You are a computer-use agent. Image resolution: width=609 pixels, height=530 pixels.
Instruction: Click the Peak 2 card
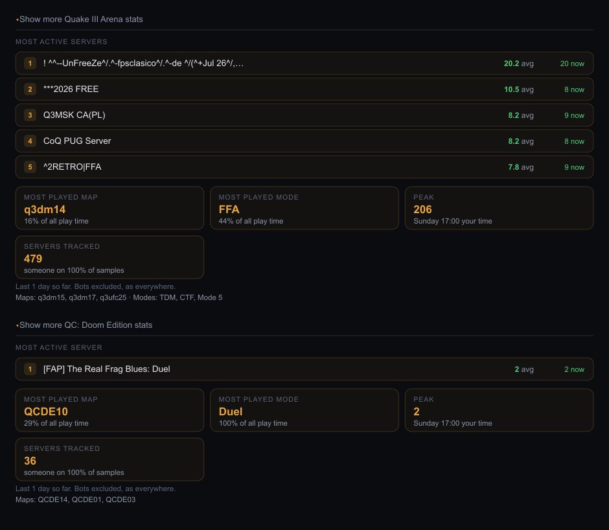coord(499,410)
